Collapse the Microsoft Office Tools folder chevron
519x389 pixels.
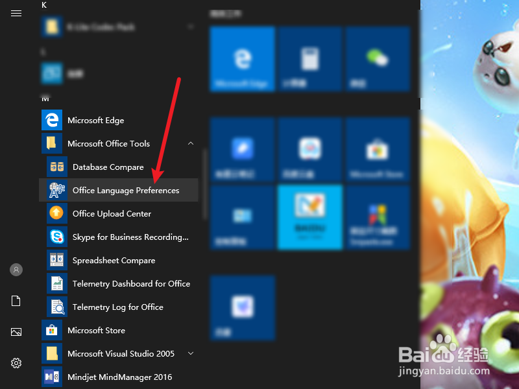pyautogui.click(x=191, y=143)
